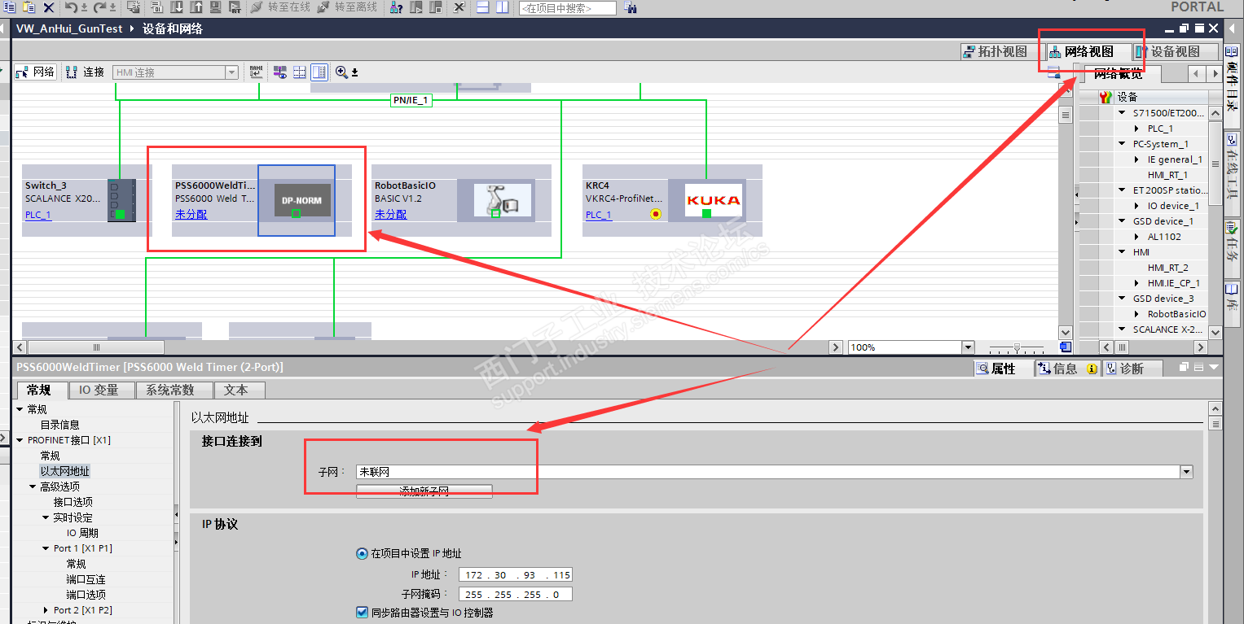The height and width of the screenshot is (624, 1244).
Task: Open the 任务 tasks side tab
Action: [1232, 247]
